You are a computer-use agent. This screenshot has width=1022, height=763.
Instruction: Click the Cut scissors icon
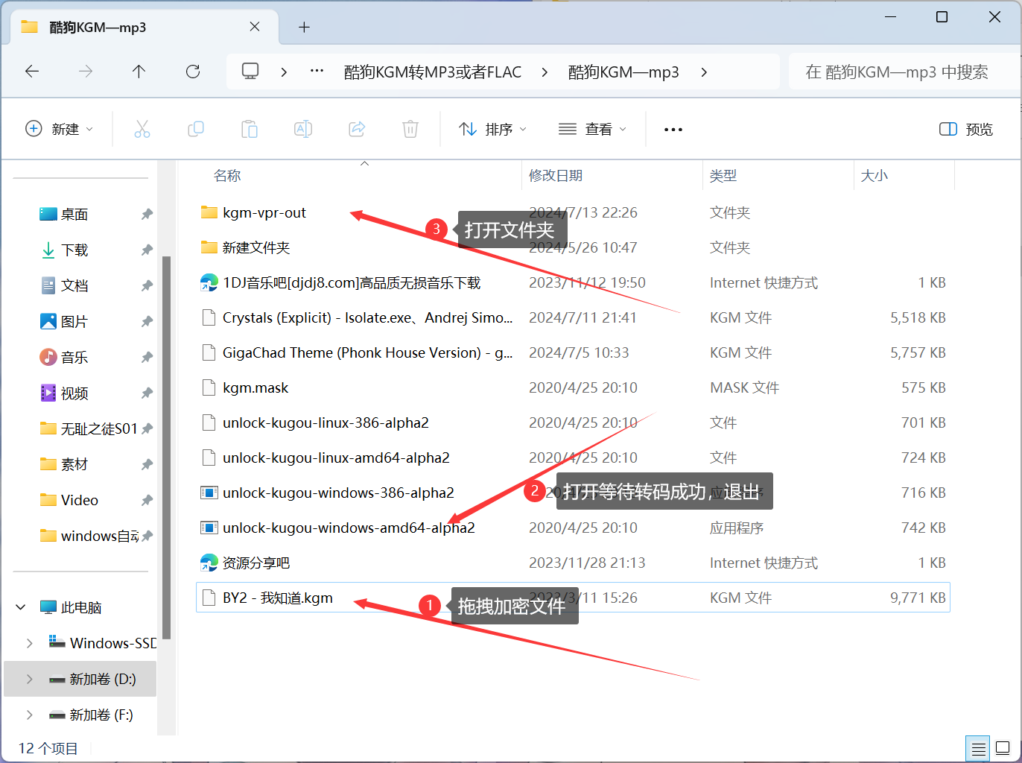tap(142, 129)
